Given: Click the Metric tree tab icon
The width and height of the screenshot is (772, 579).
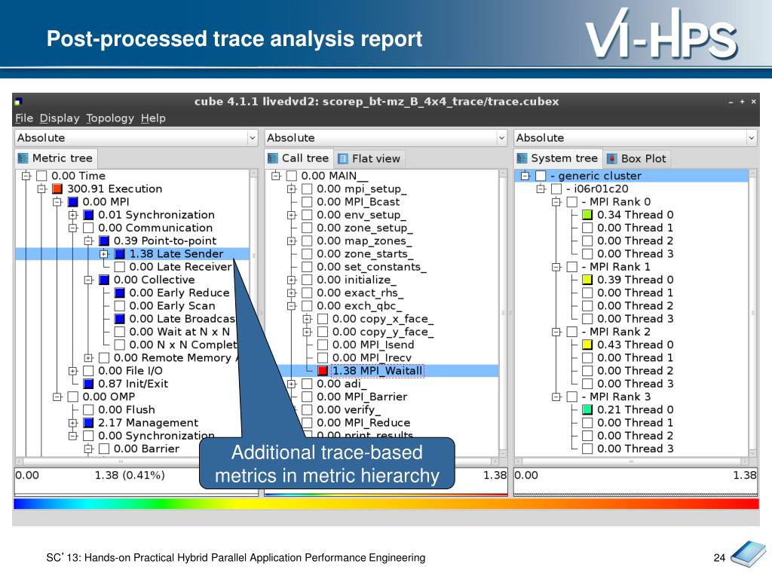Looking at the screenshot, I should tap(23, 158).
